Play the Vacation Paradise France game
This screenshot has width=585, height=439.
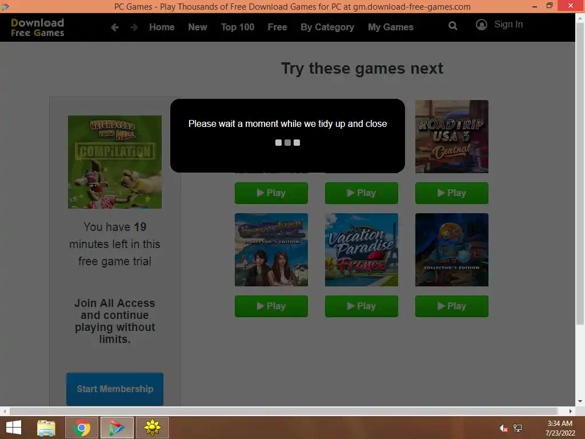pyautogui.click(x=362, y=306)
